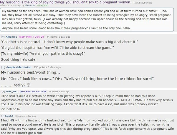Open the post title about husband's sayings
This screenshot has height=135, width=177.
(66, 2)
